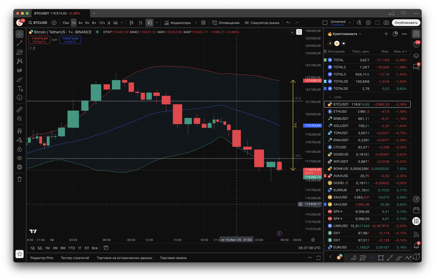This screenshot has width=435, height=280.
Task: Activate the zoom-in magnifier tool
Action: click(20, 119)
